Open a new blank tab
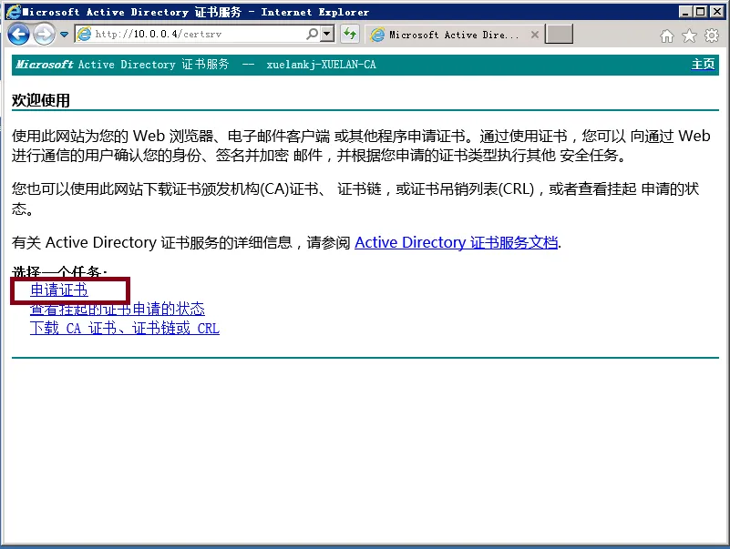The image size is (730, 549). (559, 35)
